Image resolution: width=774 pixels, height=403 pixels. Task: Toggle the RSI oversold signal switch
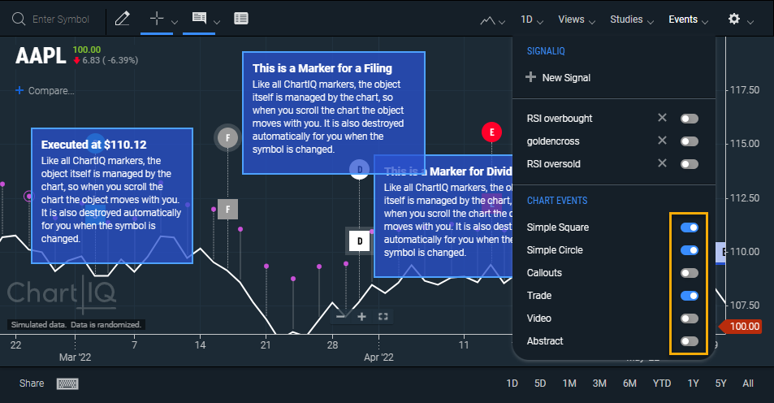(x=689, y=164)
